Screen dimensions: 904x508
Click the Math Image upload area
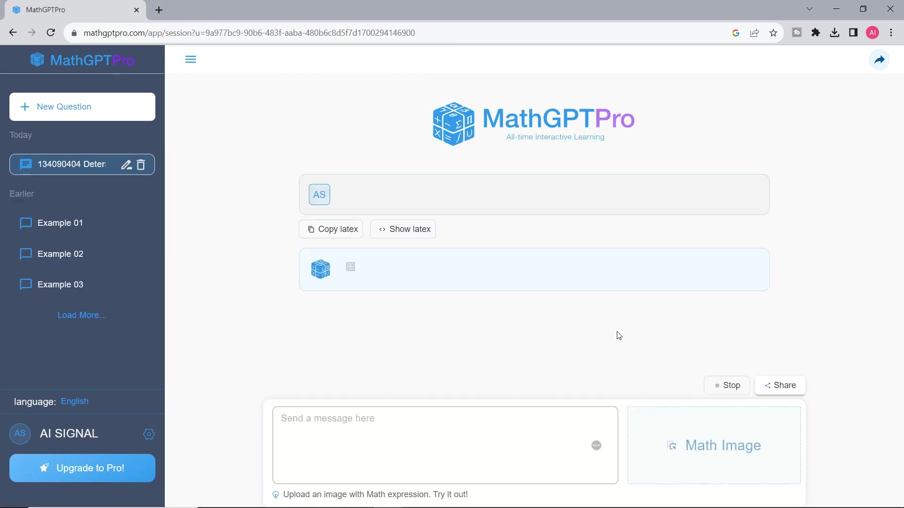[x=714, y=445]
